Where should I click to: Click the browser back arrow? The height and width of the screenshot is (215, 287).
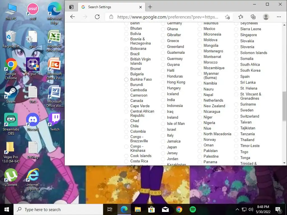click(x=73, y=17)
